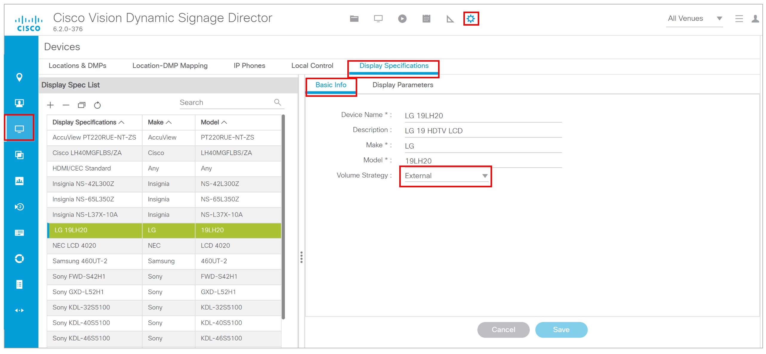Click the Cancel button
This screenshot has width=766, height=354.
click(x=503, y=330)
